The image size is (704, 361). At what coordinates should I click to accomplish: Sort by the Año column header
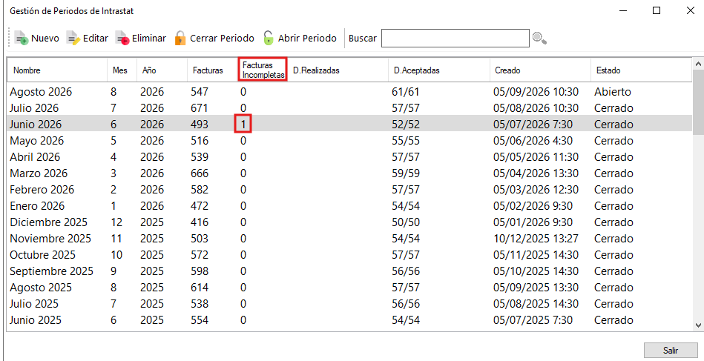[162, 70]
